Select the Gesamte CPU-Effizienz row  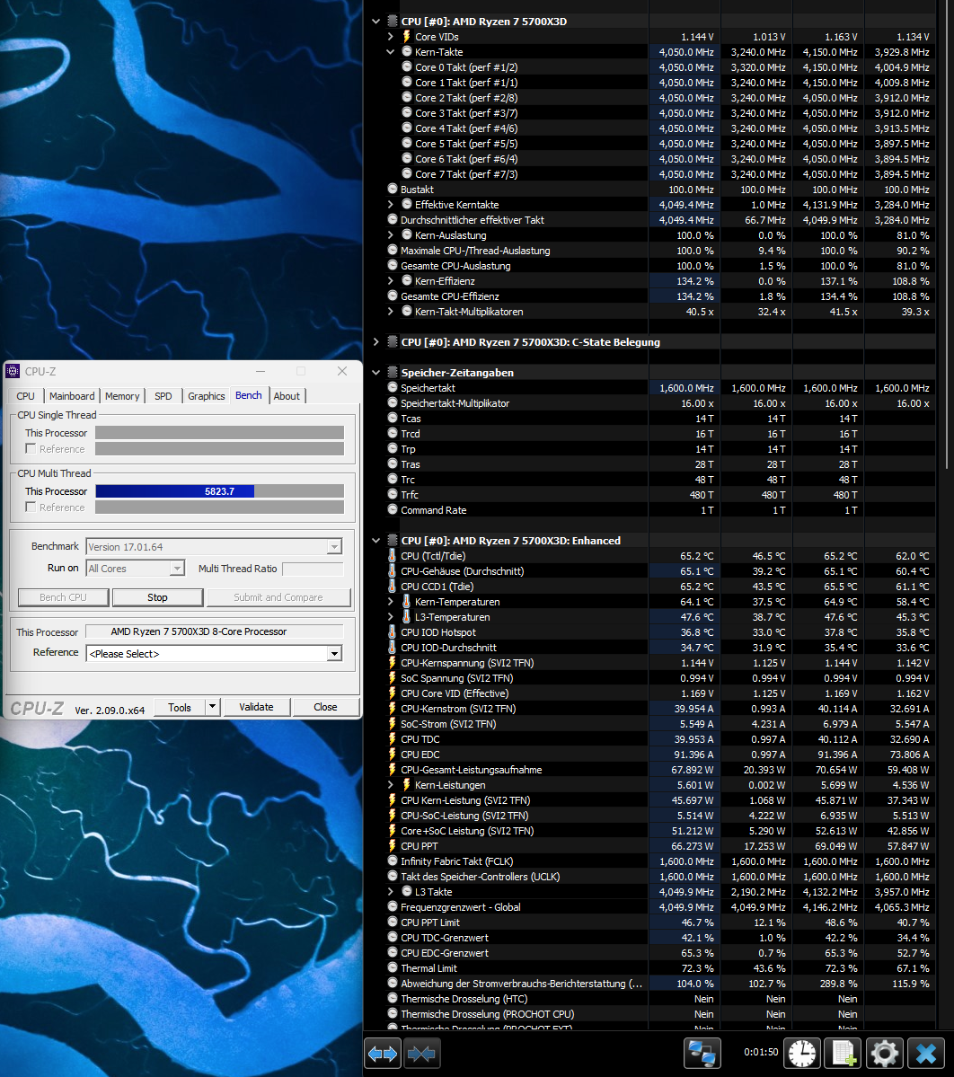659,296
